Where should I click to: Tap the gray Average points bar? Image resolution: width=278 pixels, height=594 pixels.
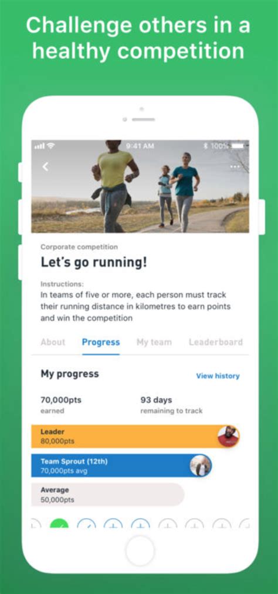pyautogui.click(x=108, y=495)
